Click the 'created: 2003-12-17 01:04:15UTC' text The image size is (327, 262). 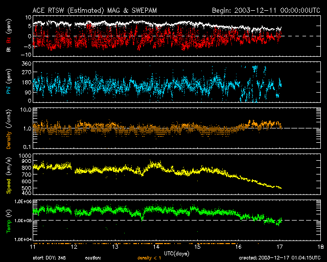pos(279,258)
